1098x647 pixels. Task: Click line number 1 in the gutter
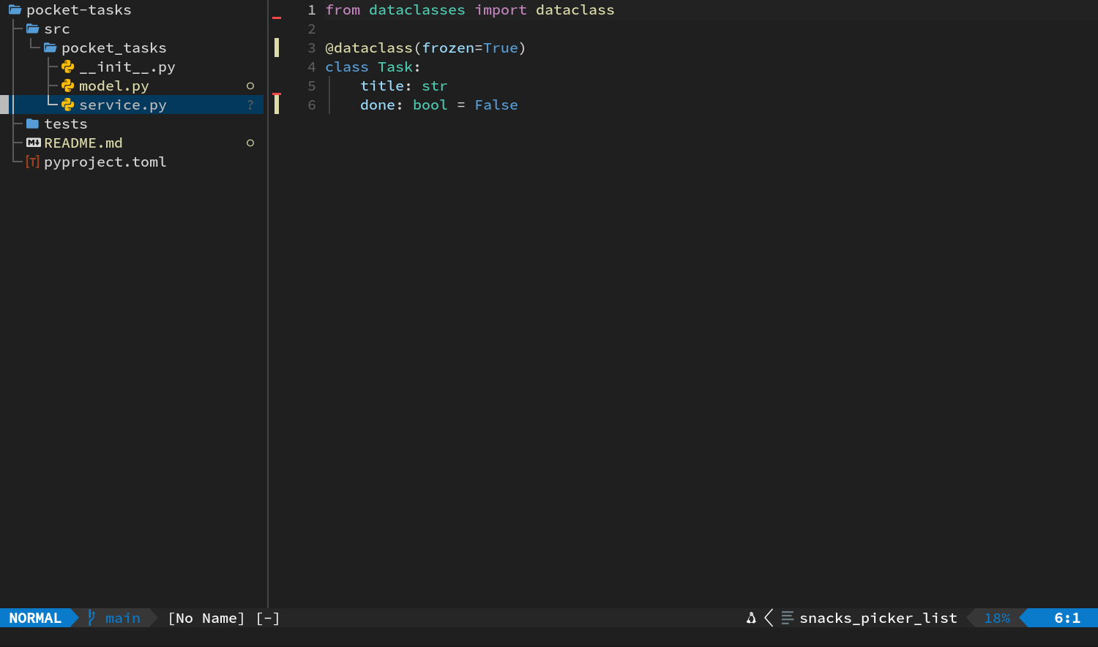(312, 10)
